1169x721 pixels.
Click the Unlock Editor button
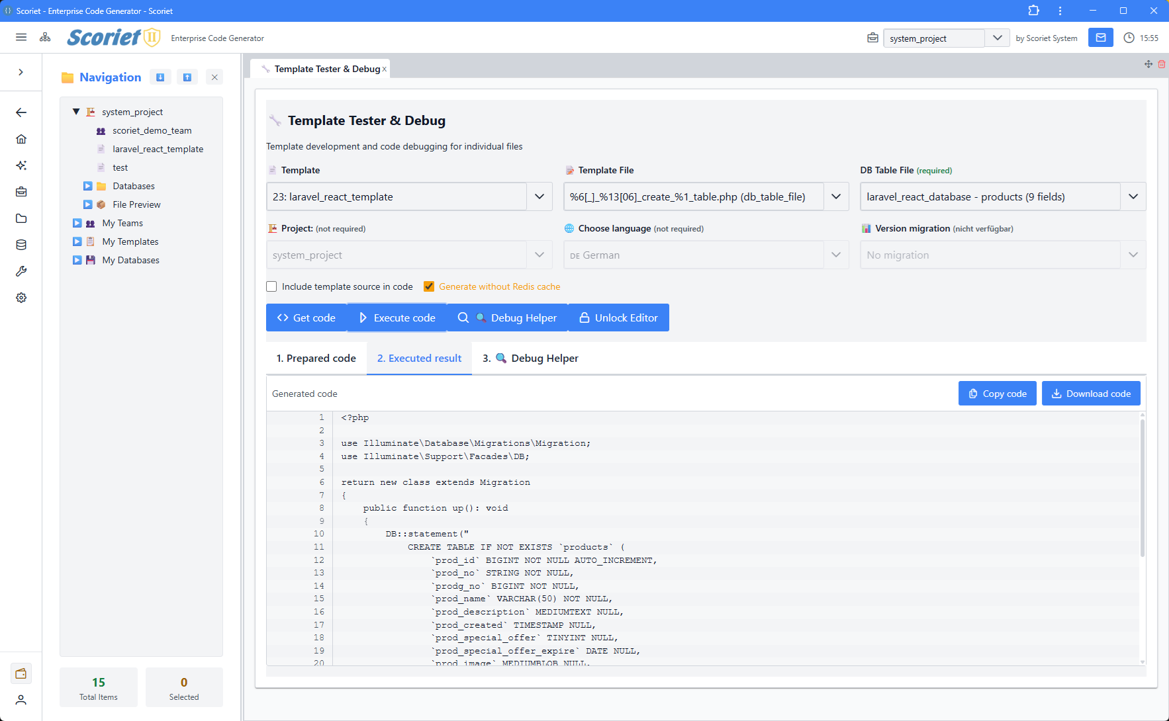(x=618, y=318)
